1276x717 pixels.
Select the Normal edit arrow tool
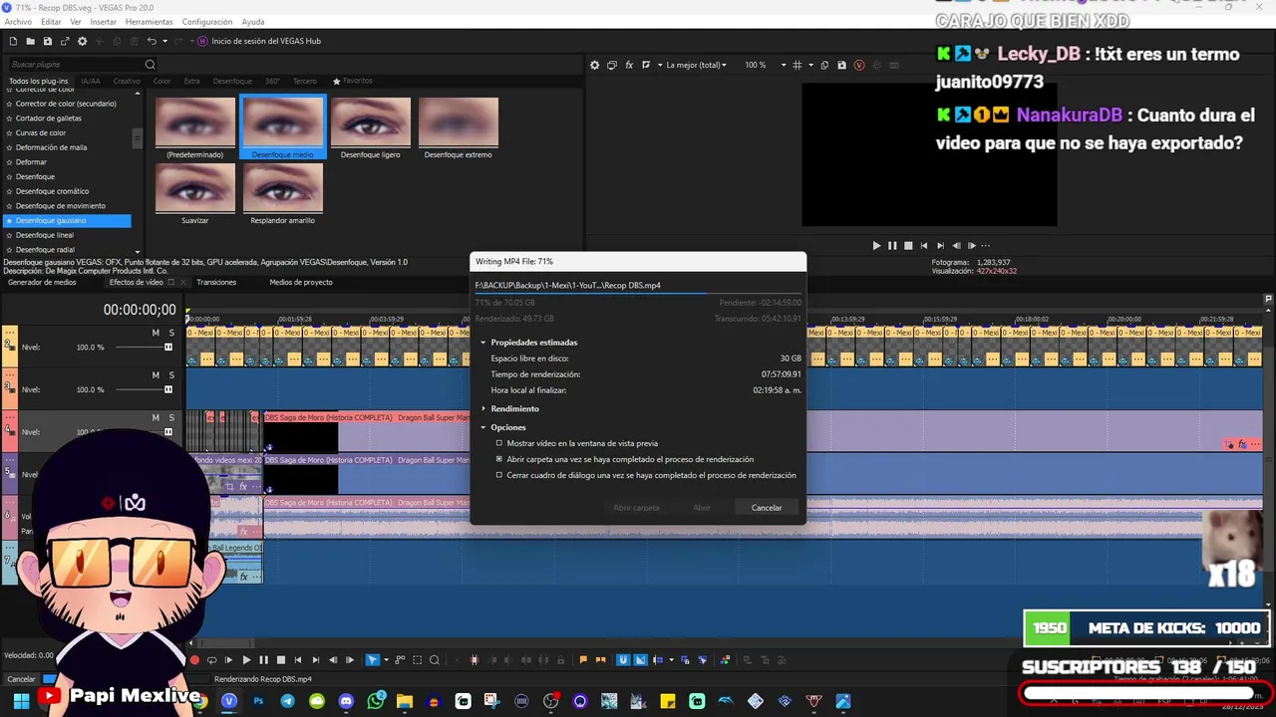tap(373, 659)
